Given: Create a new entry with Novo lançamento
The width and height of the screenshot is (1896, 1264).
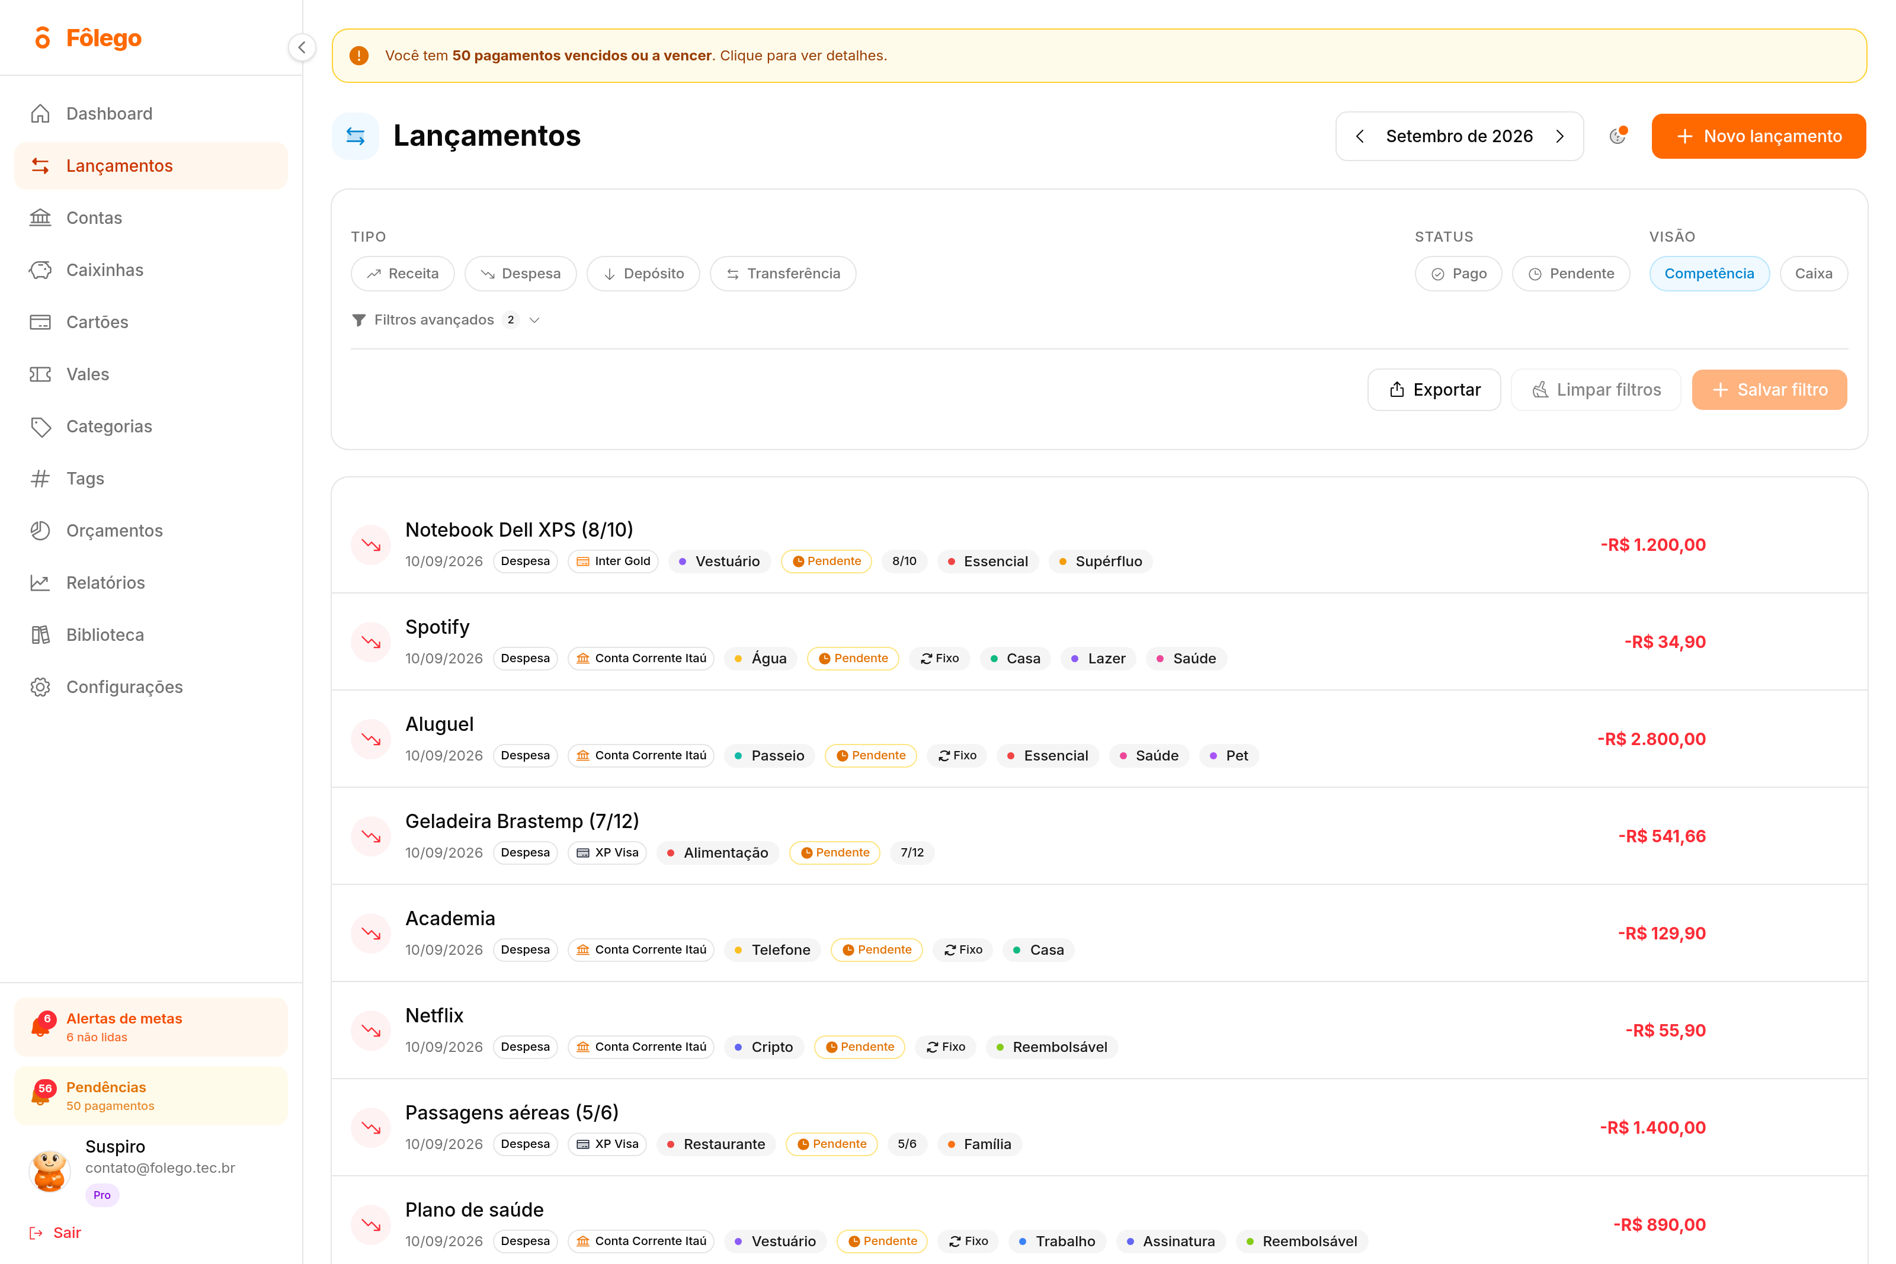Looking at the screenshot, I should click(1759, 136).
